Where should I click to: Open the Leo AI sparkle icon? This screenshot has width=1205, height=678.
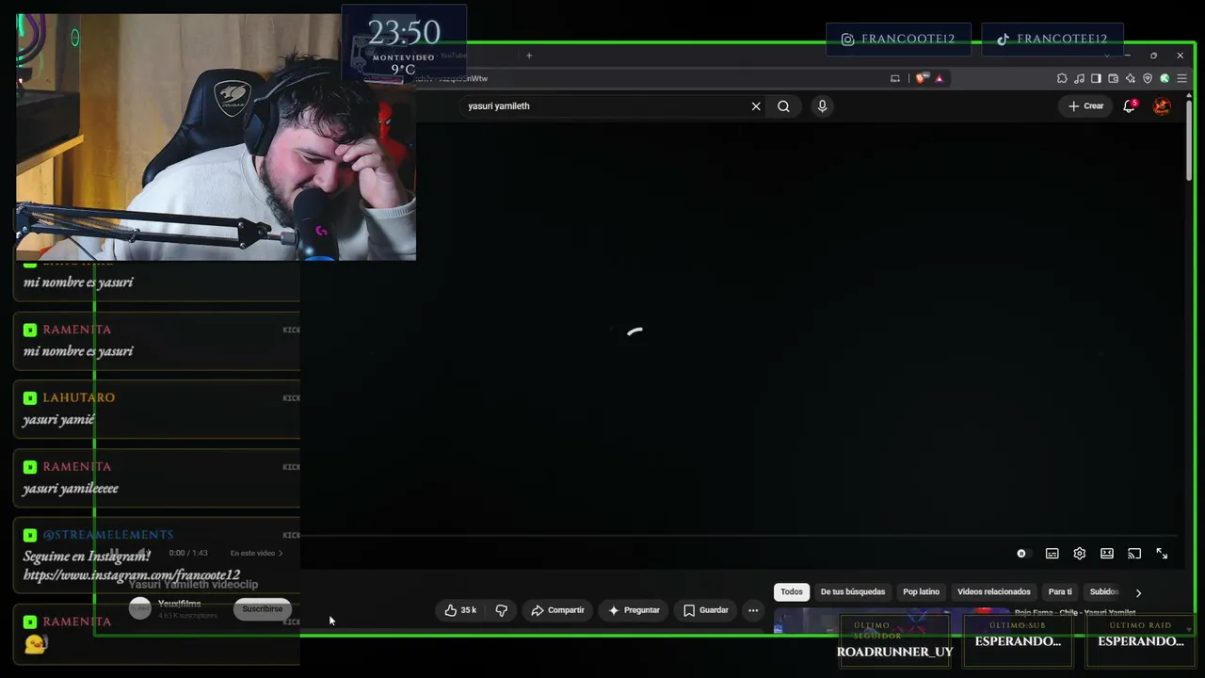(1130, 78)
